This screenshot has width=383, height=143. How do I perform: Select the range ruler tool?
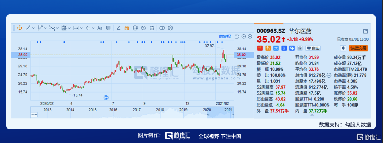pyautogui.click(x=76, y=28)
